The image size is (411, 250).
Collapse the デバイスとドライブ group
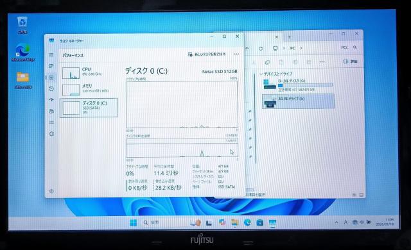pos(261,74)
